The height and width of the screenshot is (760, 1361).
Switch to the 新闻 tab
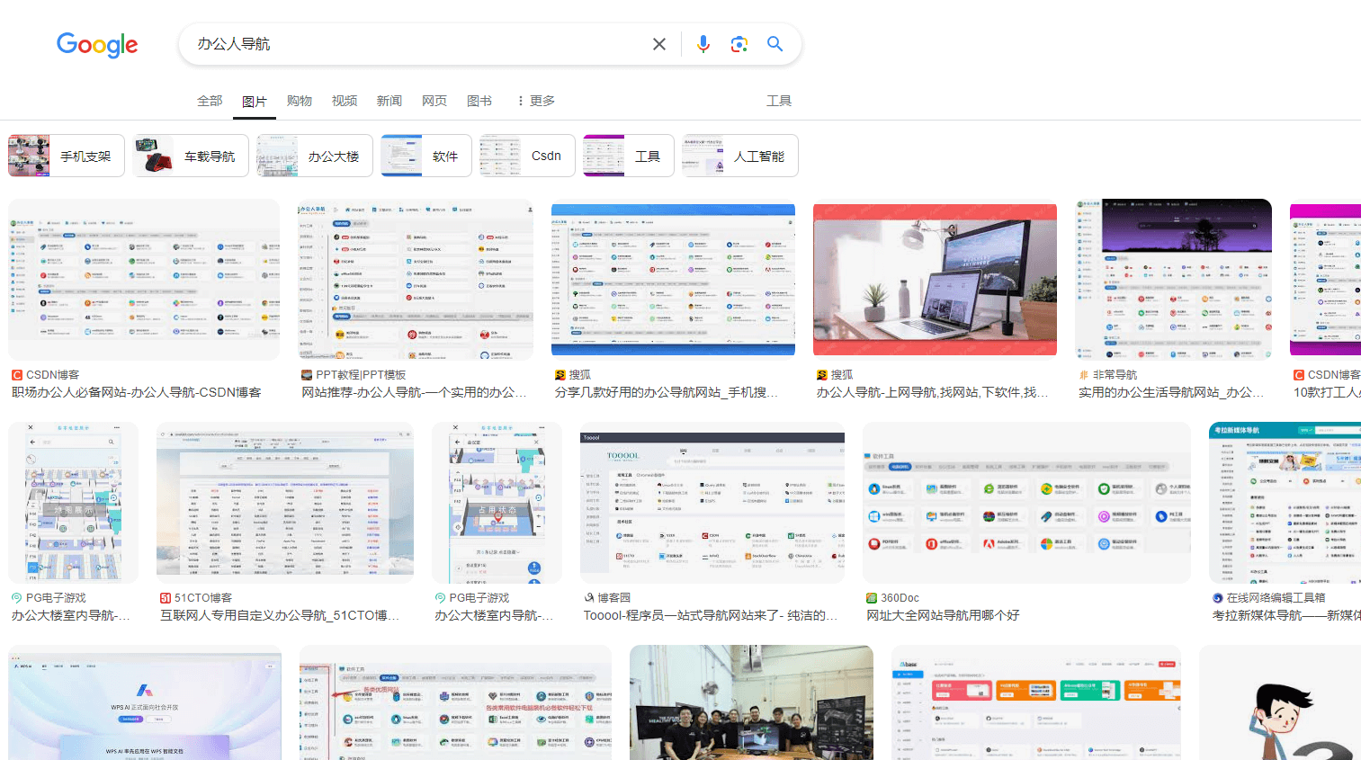click(x=389, y=100)
